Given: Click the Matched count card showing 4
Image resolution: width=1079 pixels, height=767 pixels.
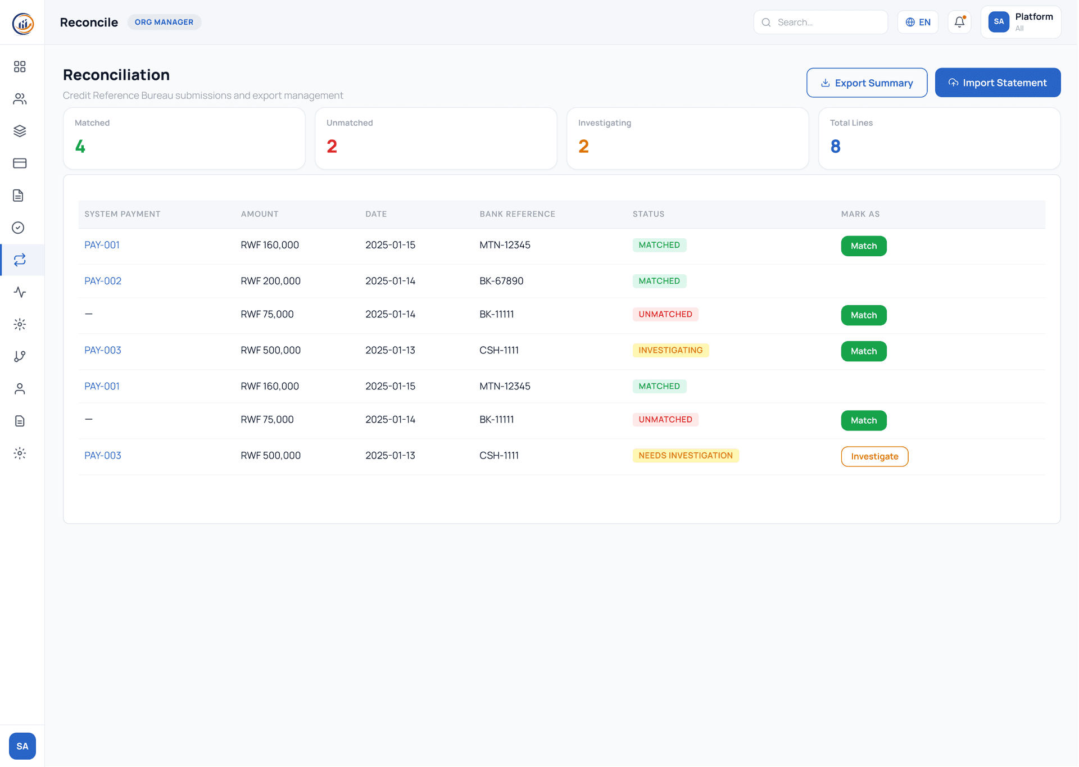Looking at the screenshot, I should pyautogui.click(x=184, y=138).
